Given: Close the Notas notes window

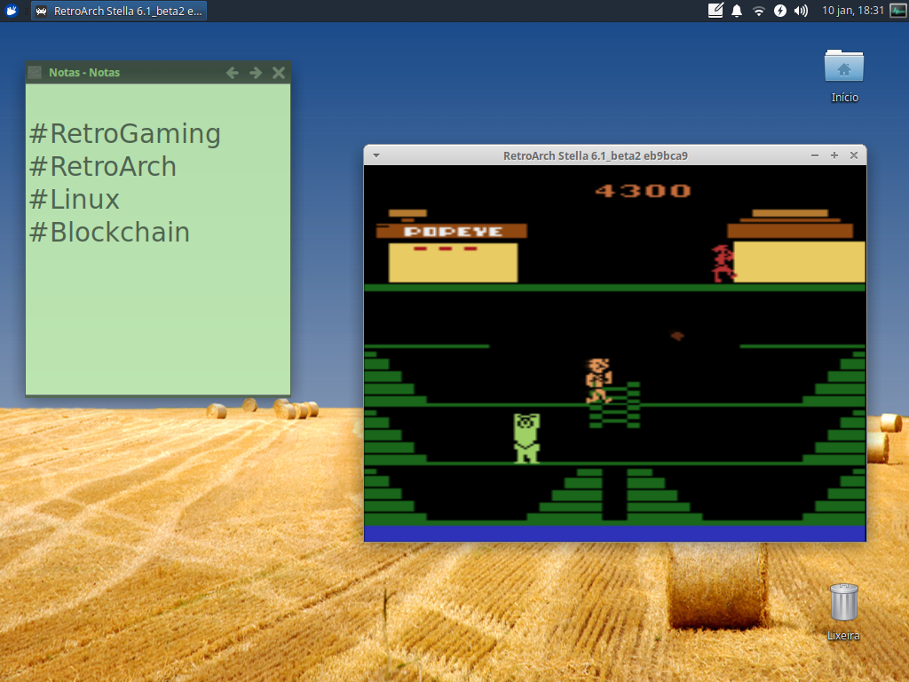Looking at the screenshot, I should point(278,73).
